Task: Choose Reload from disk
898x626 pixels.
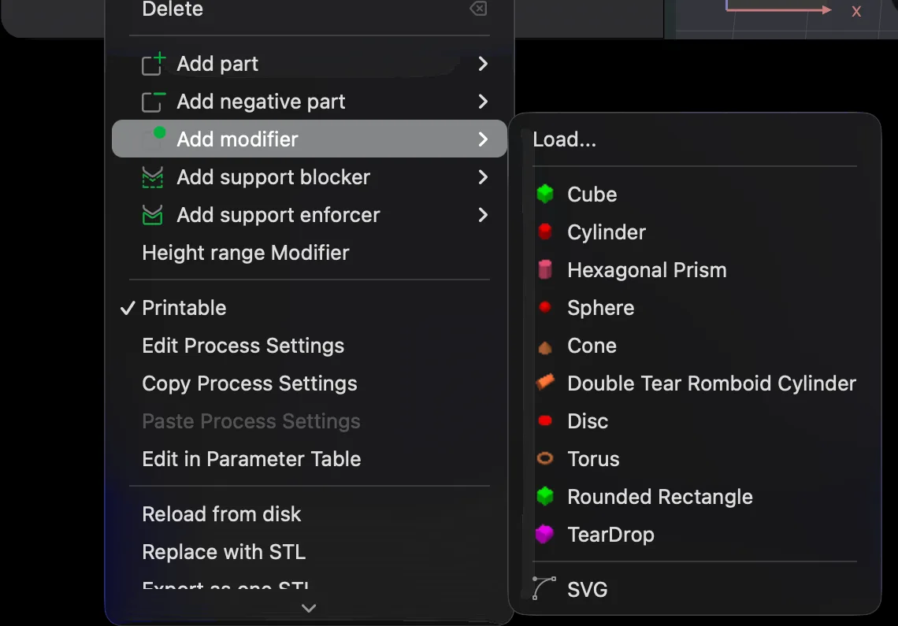Action: click(x=221, y=513)
